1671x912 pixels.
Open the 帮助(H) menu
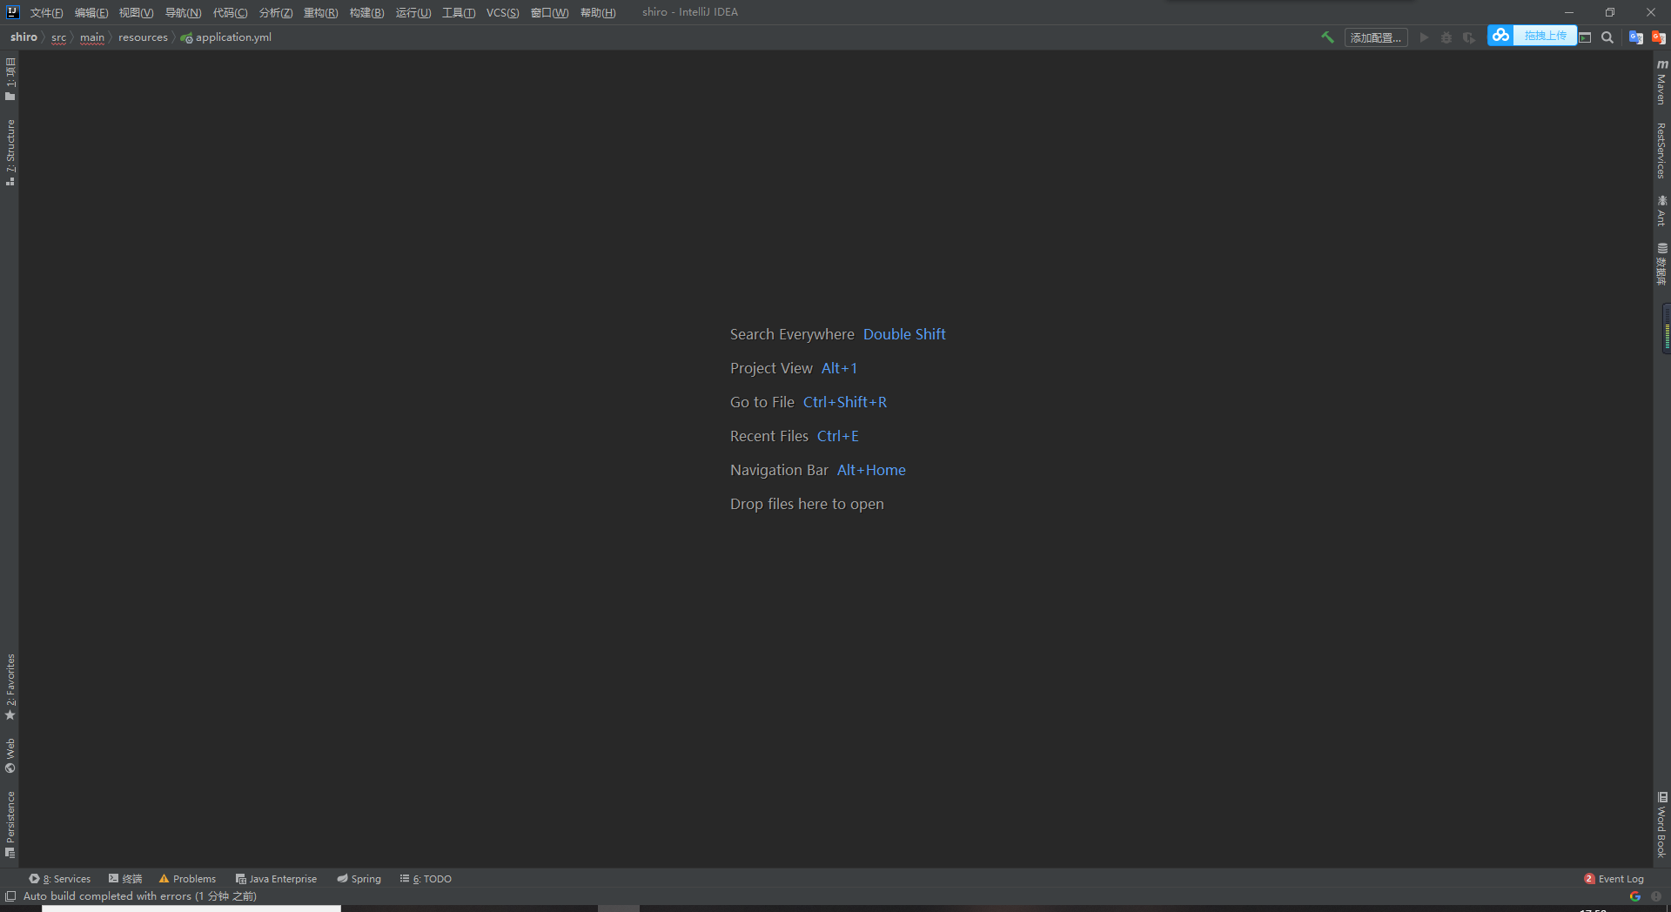point(597,12)
